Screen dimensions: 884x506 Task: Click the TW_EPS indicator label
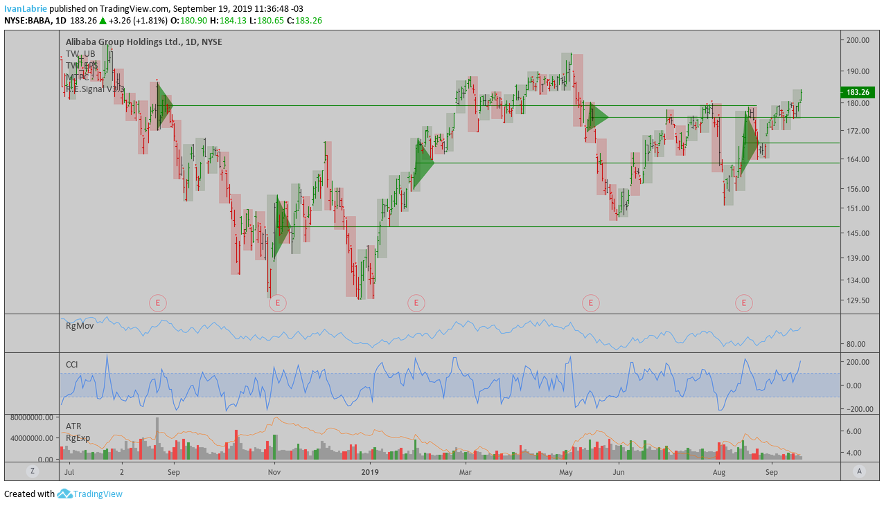point(82,66)
